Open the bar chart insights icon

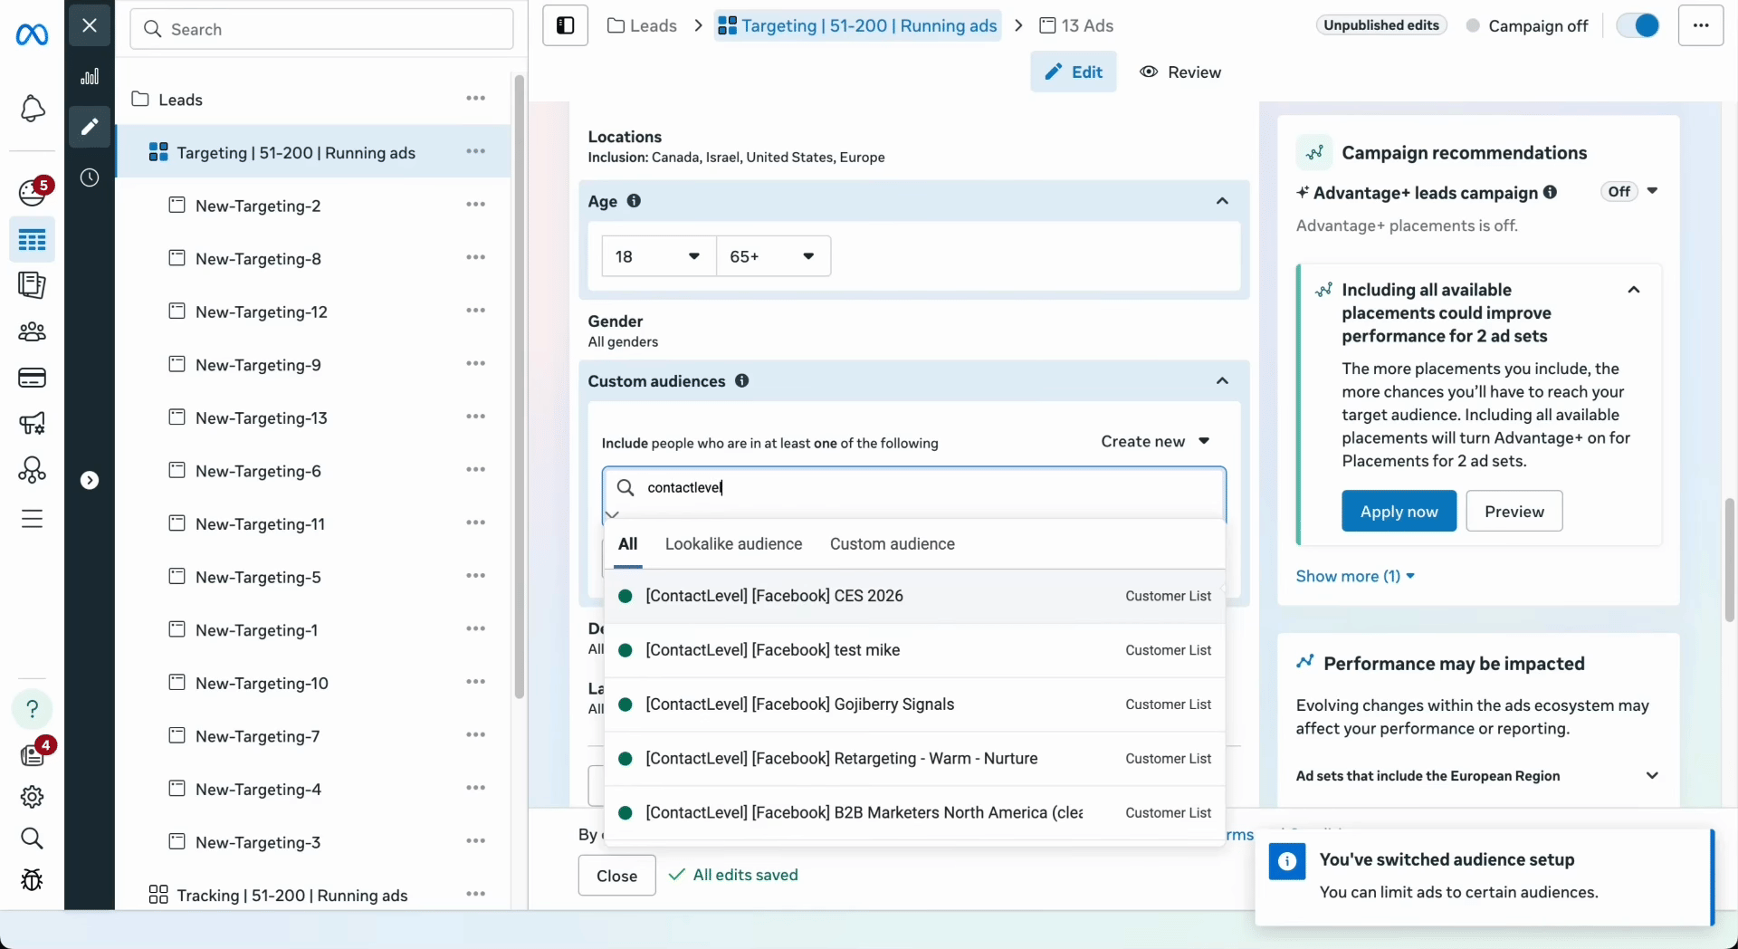[90, 77]
